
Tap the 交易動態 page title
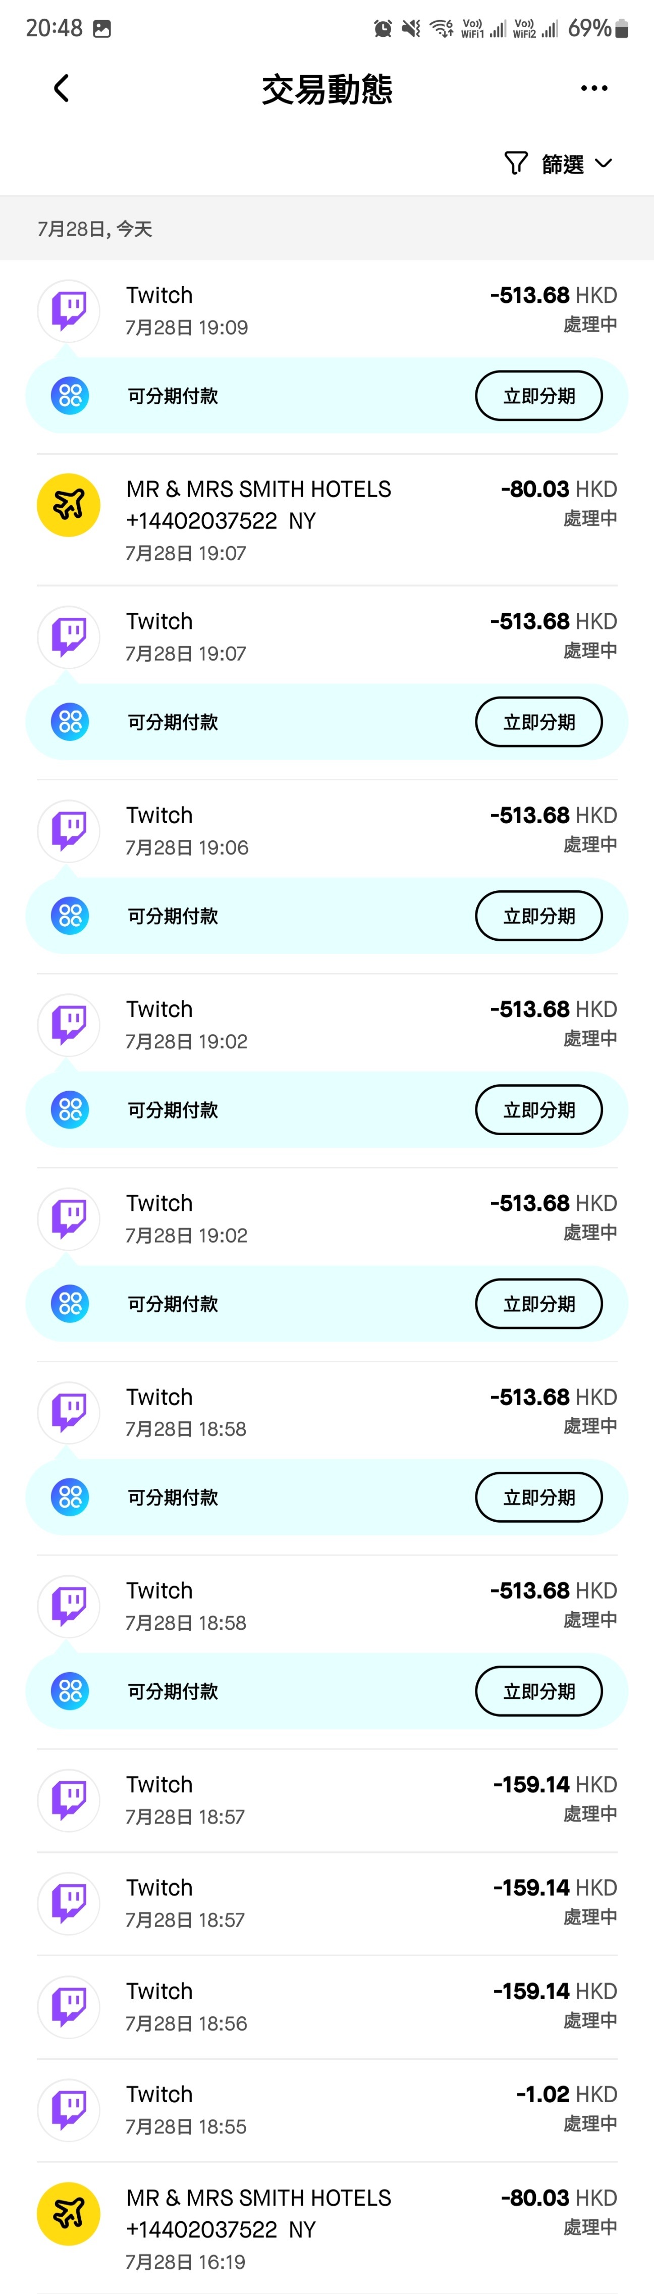326,89
